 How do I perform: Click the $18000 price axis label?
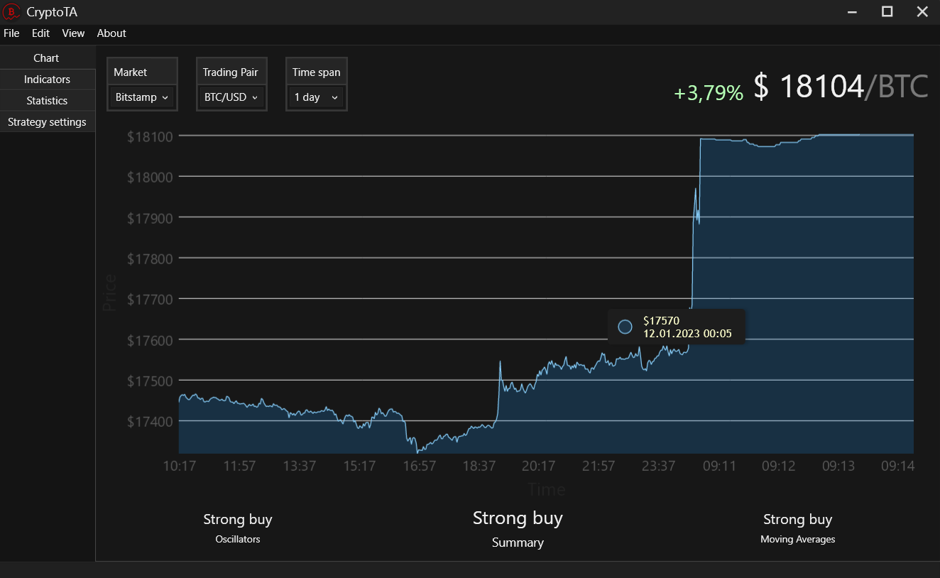(x=150, y=178)
